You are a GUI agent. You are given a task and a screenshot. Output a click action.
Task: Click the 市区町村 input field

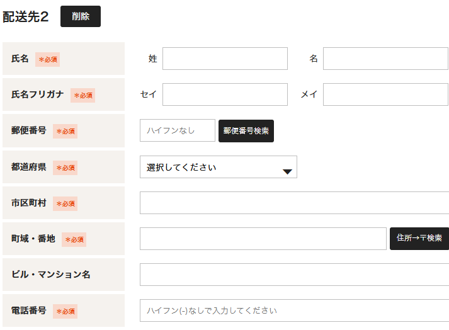(294, 203)
